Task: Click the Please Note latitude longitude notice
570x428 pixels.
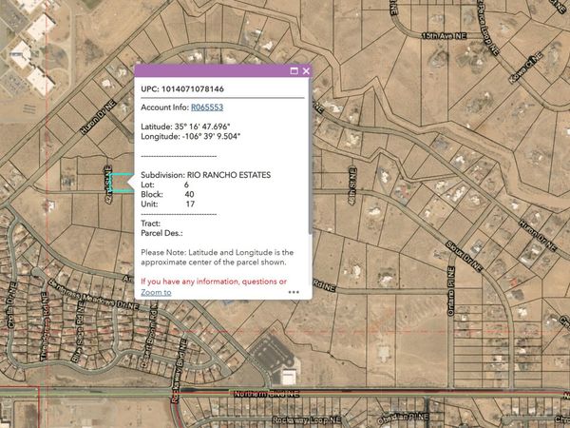Action: pos(217,257)
